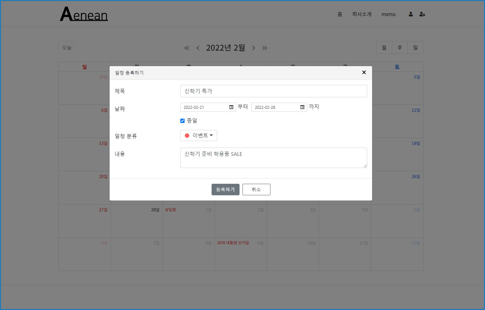485x310 pixels.
Task: Open the start date calendar picker icon
Action: click(231, 107)
